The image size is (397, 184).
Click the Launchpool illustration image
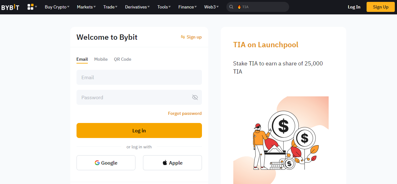[x=281, y=140]
